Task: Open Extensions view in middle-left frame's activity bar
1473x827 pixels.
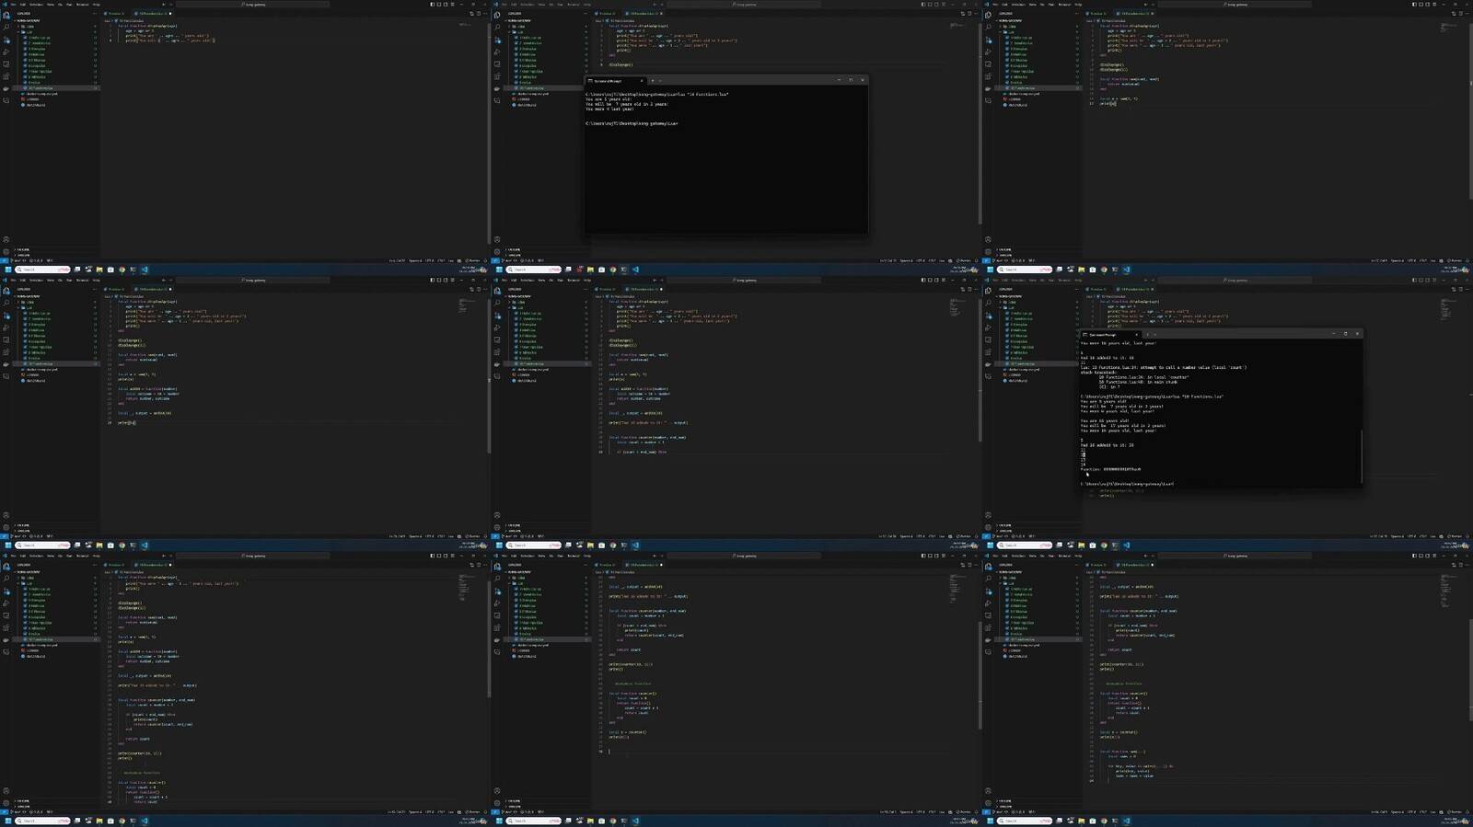Action: coord(6,339)
